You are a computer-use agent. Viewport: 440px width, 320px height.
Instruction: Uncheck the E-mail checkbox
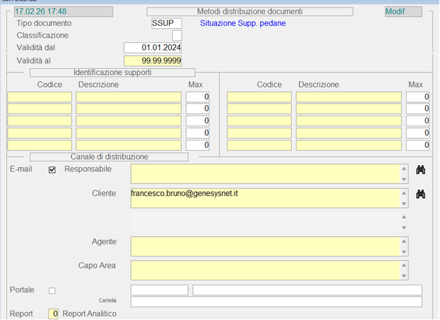pyautogui.click(x=52, y=170)
